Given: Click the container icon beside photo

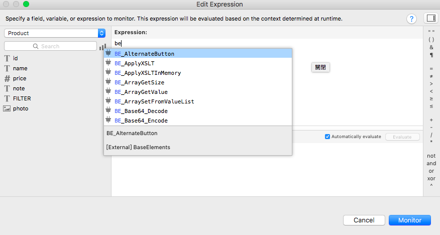Looking at the screenshot, I should [7, 109].
